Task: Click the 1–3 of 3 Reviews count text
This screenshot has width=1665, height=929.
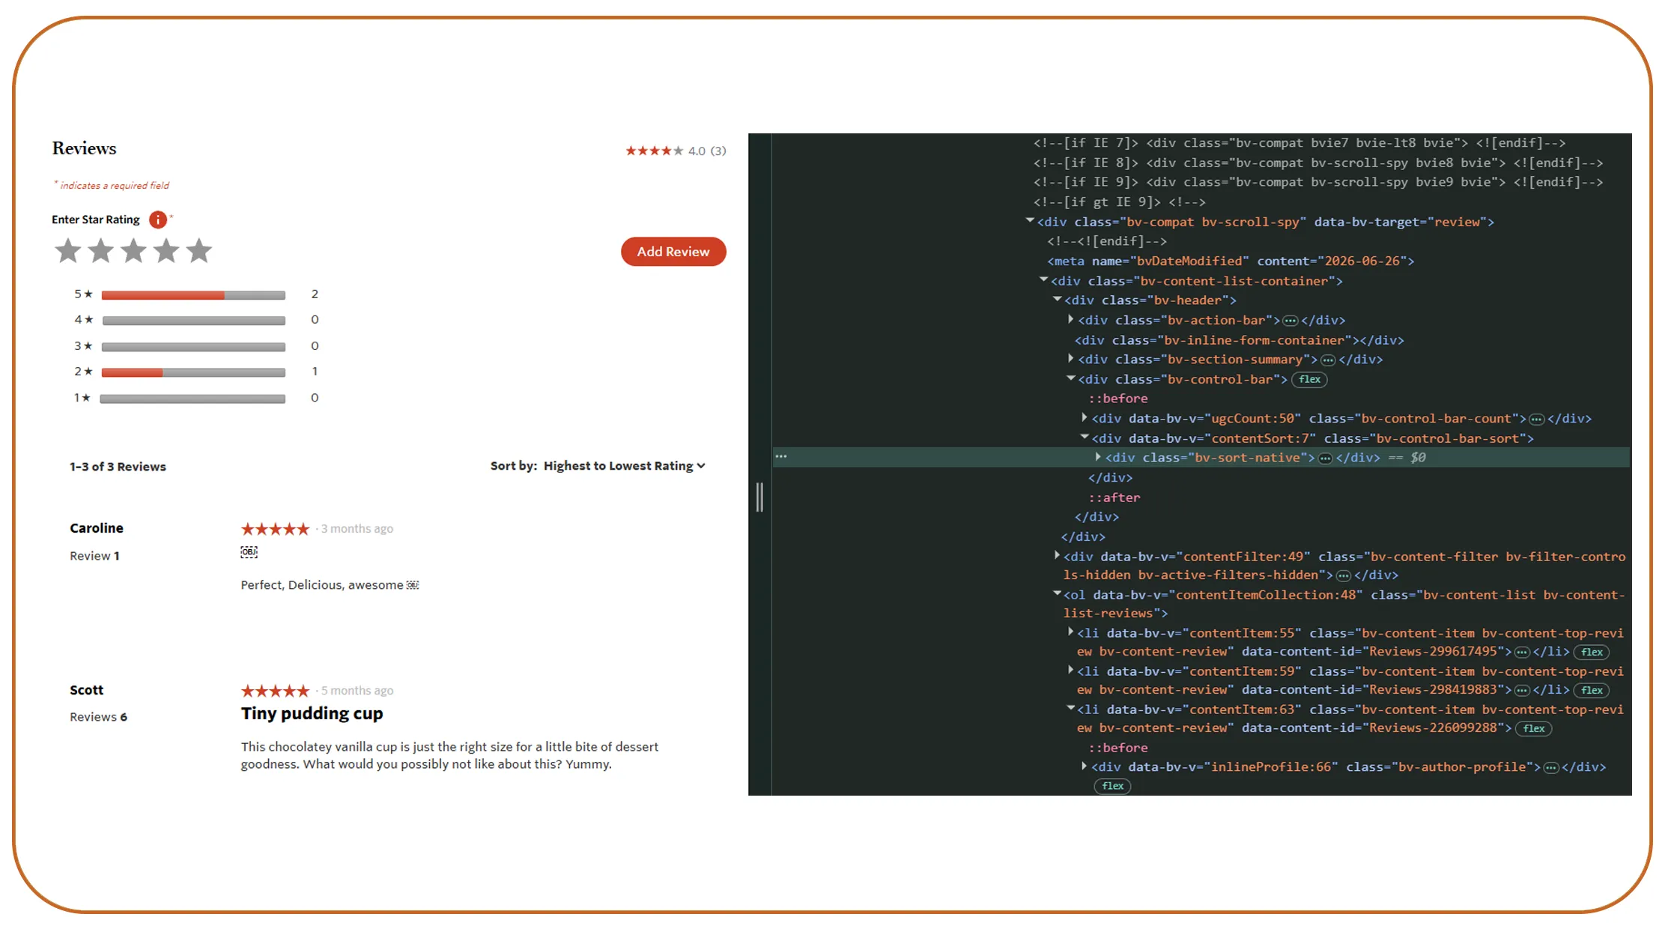Action: point(118,467)
